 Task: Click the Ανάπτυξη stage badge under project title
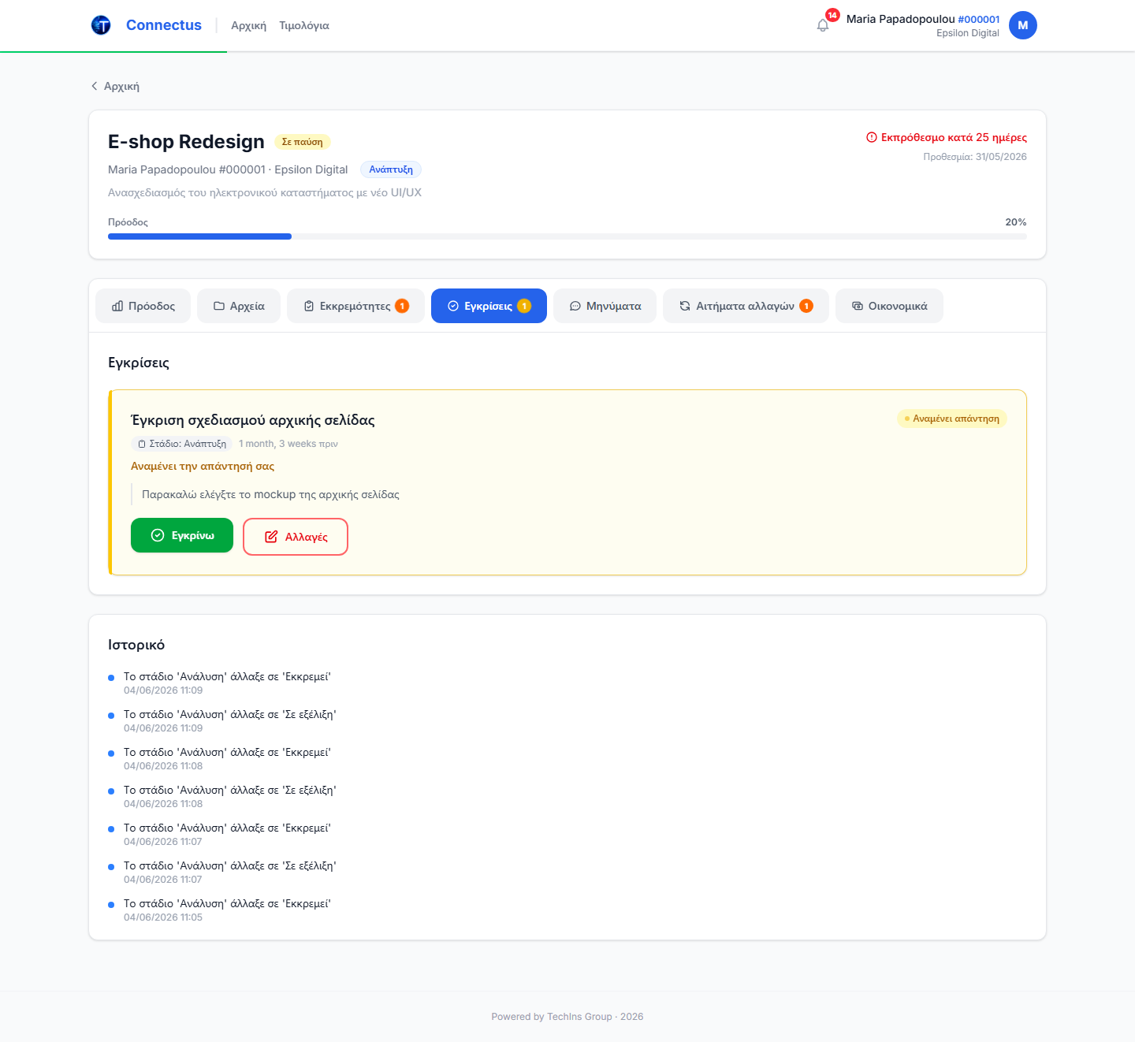(x=391, y=169)
